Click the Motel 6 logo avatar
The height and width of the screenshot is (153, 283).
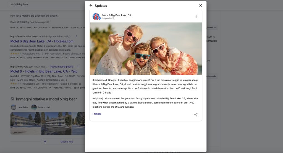(x=96, y=17)
